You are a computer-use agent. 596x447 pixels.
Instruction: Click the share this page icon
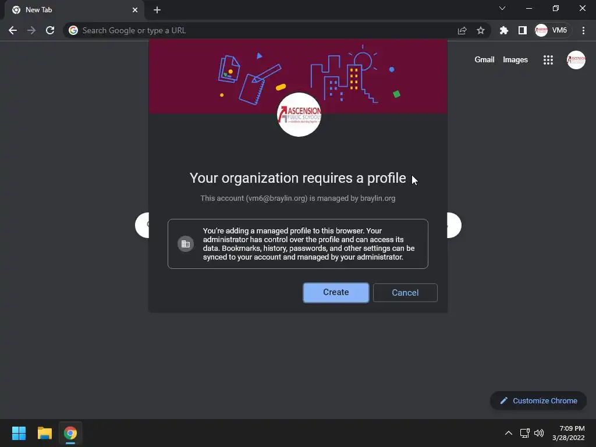click(x=462, y=30)
